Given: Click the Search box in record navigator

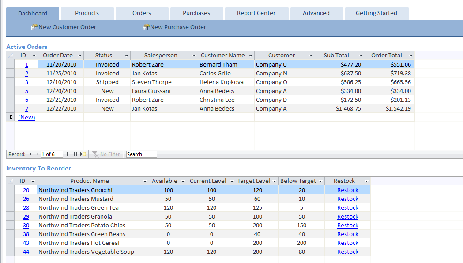Looking at the screenshot, I should (141, 154).
